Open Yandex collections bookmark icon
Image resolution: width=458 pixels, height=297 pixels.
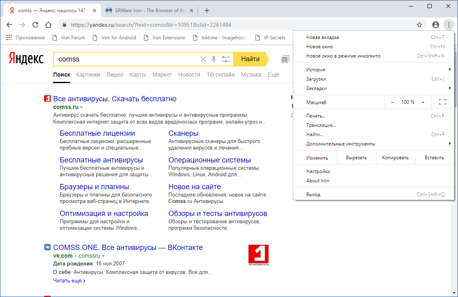point(285,59)
